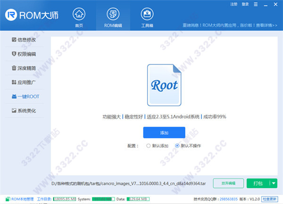Click the 工作目录 link
Screen dimensions: 283x204
click(x=44, y=199)
